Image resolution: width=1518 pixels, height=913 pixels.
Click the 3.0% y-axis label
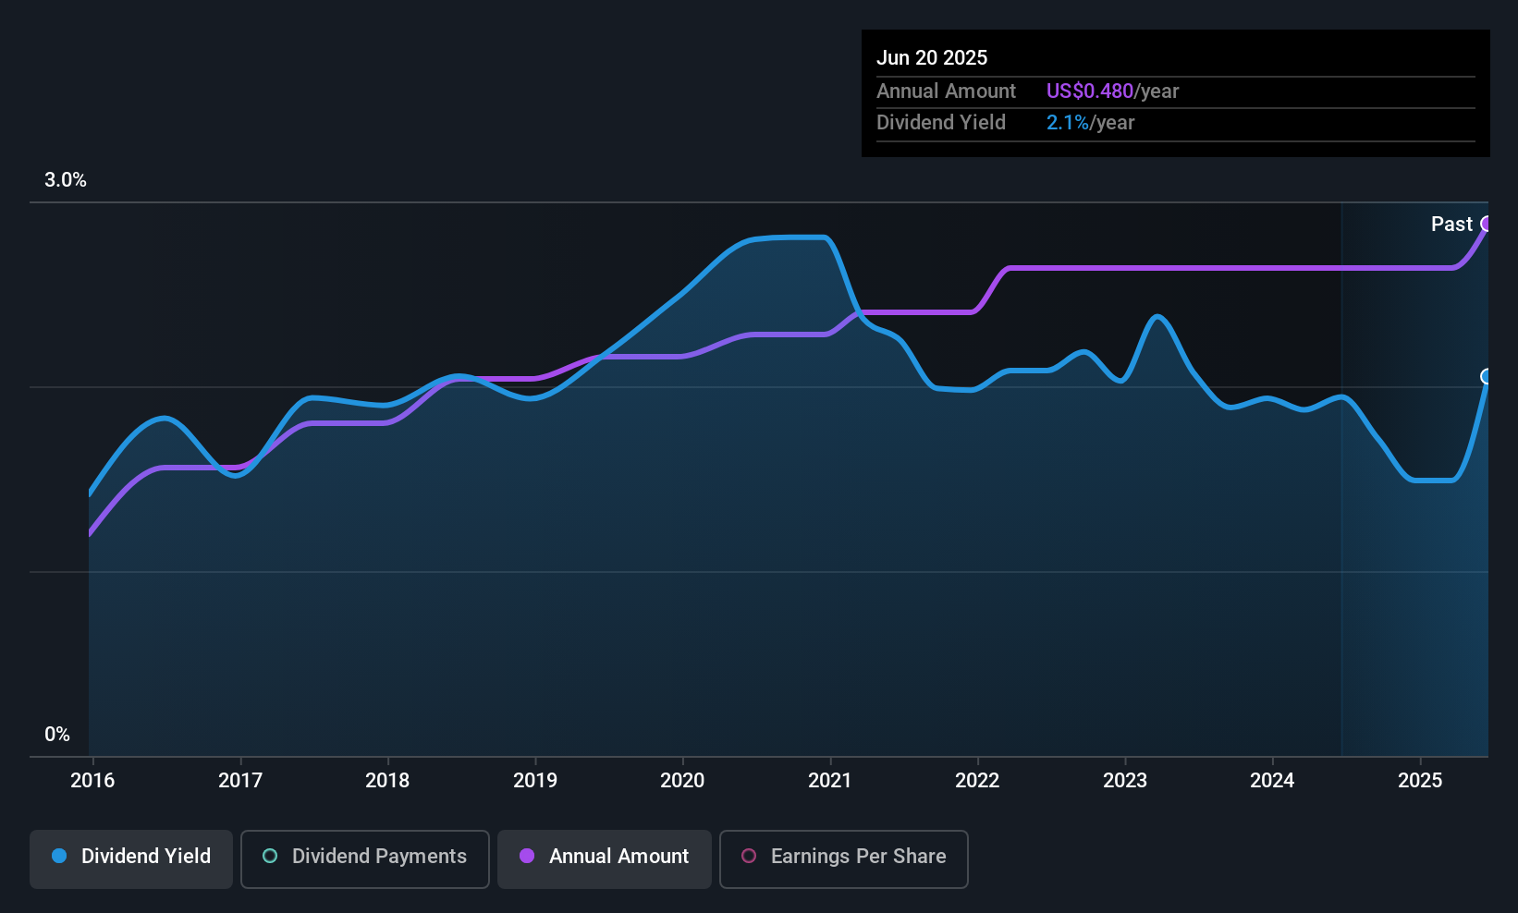66,180
